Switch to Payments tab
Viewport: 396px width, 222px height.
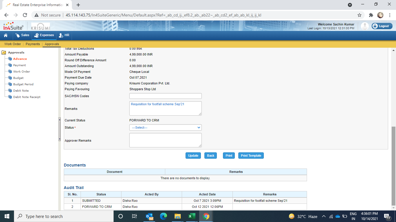click(33, 44)
